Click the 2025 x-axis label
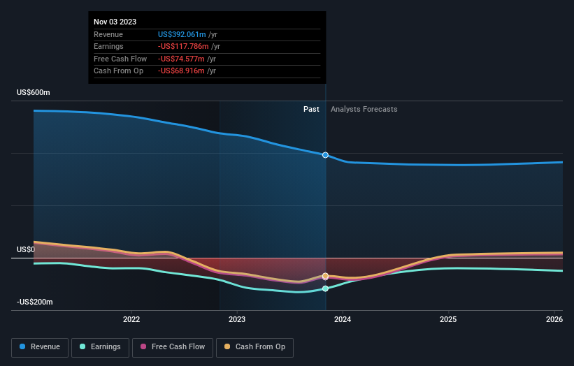This screenshot has width=574, height=366. point(448,319)
